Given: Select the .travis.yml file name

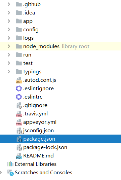Looking at the screenshot, I should [x=35, y=114].
